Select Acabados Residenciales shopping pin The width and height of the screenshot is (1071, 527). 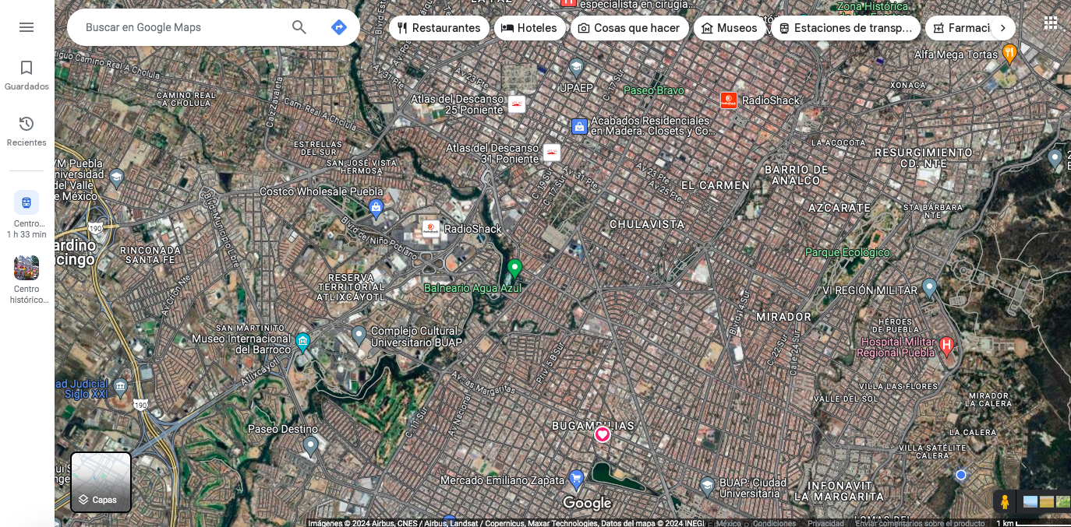coord(579,126)
